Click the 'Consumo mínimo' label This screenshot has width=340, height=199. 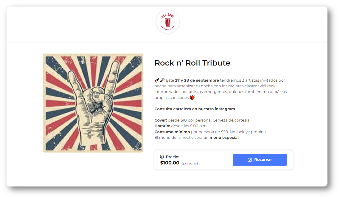[172, 132]
